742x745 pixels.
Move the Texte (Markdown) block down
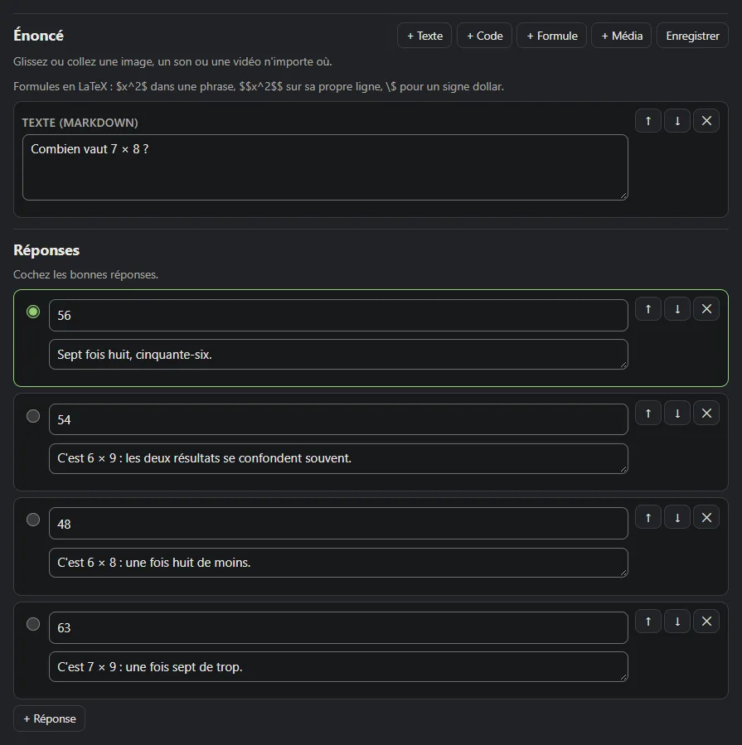[677, 121]
